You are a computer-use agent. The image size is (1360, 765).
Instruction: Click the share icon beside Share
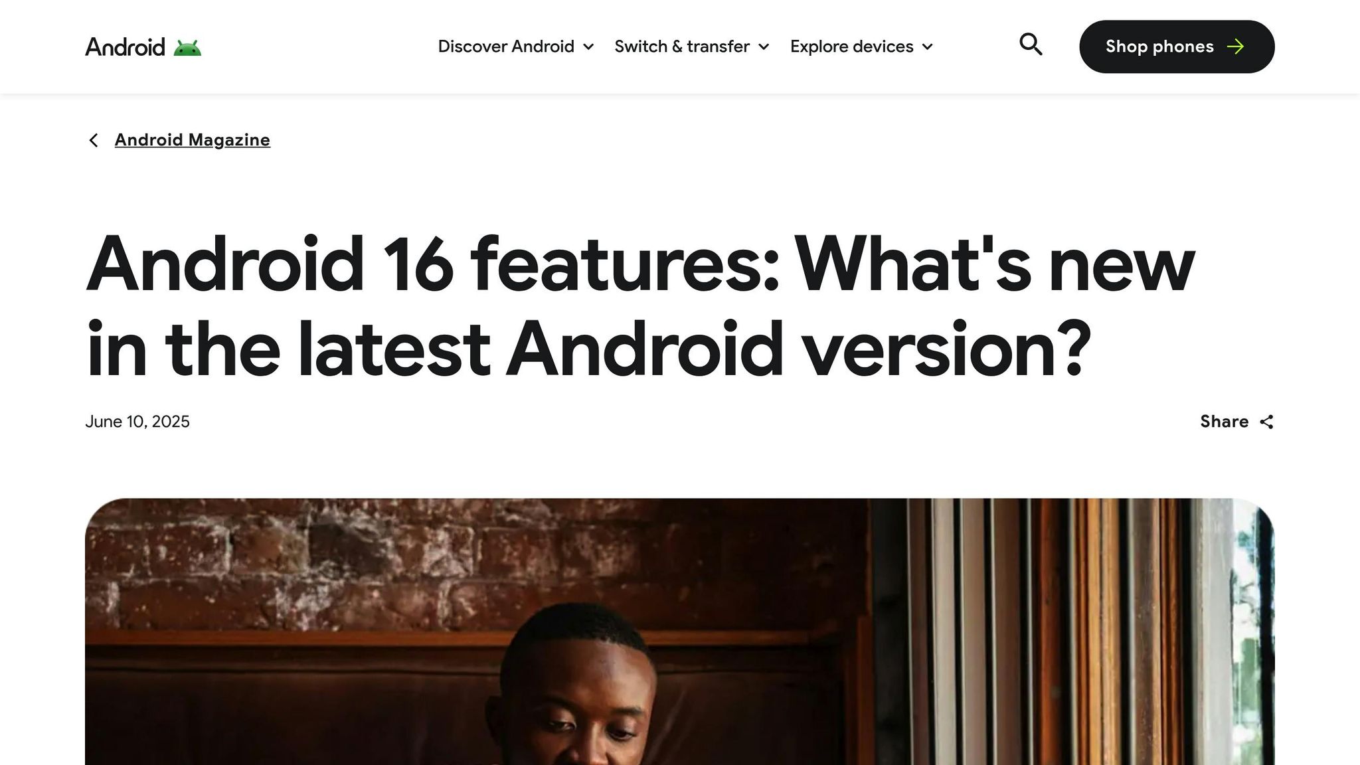(x=1266, y=422)
